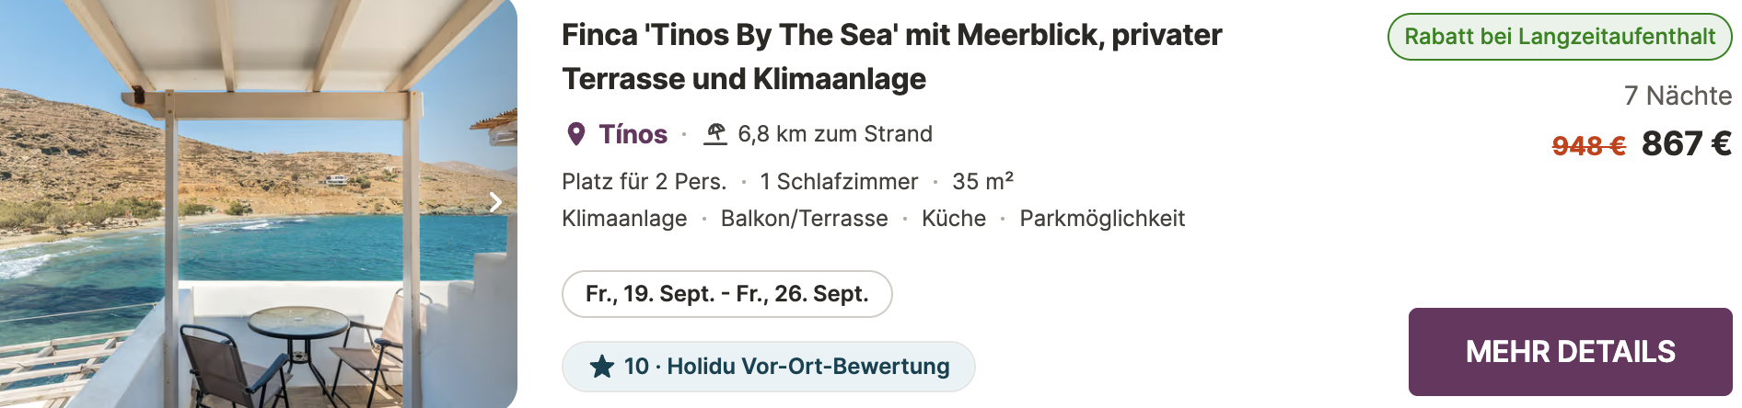The image size is (1742, 408).
Task: Click the Holidu Vor-Ort-Bewertung rating badge
Action: (769, 367)
